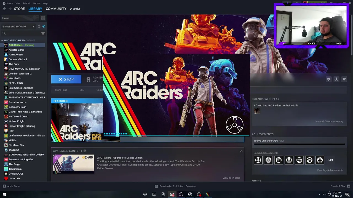Click the third locked achievement icon
The width and height of the screenshot is (353, 198).
(279, 160)
